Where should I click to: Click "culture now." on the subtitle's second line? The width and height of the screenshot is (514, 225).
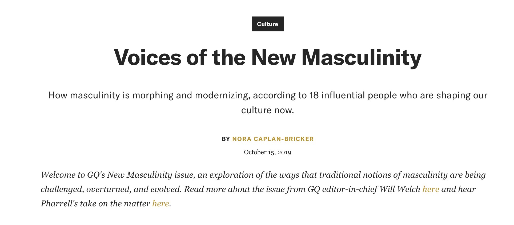(267, 110)
